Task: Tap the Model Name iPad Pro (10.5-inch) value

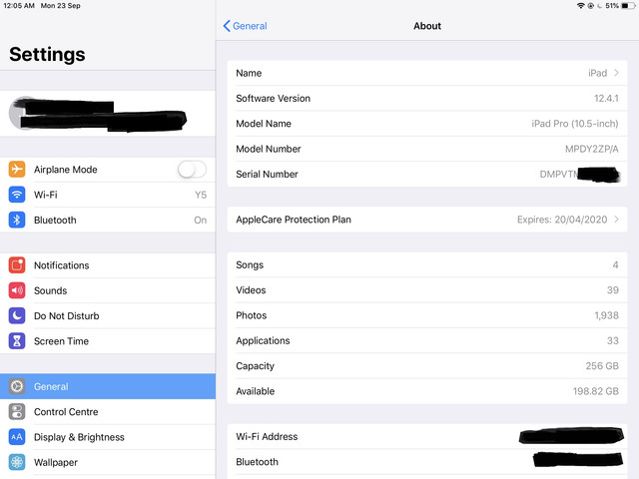Action: pos(575,124)
